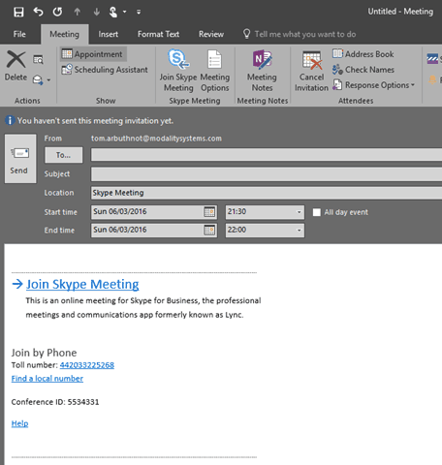Open the Address Book
The height and width of the screenshot is (465, 442).
[363, 54]
